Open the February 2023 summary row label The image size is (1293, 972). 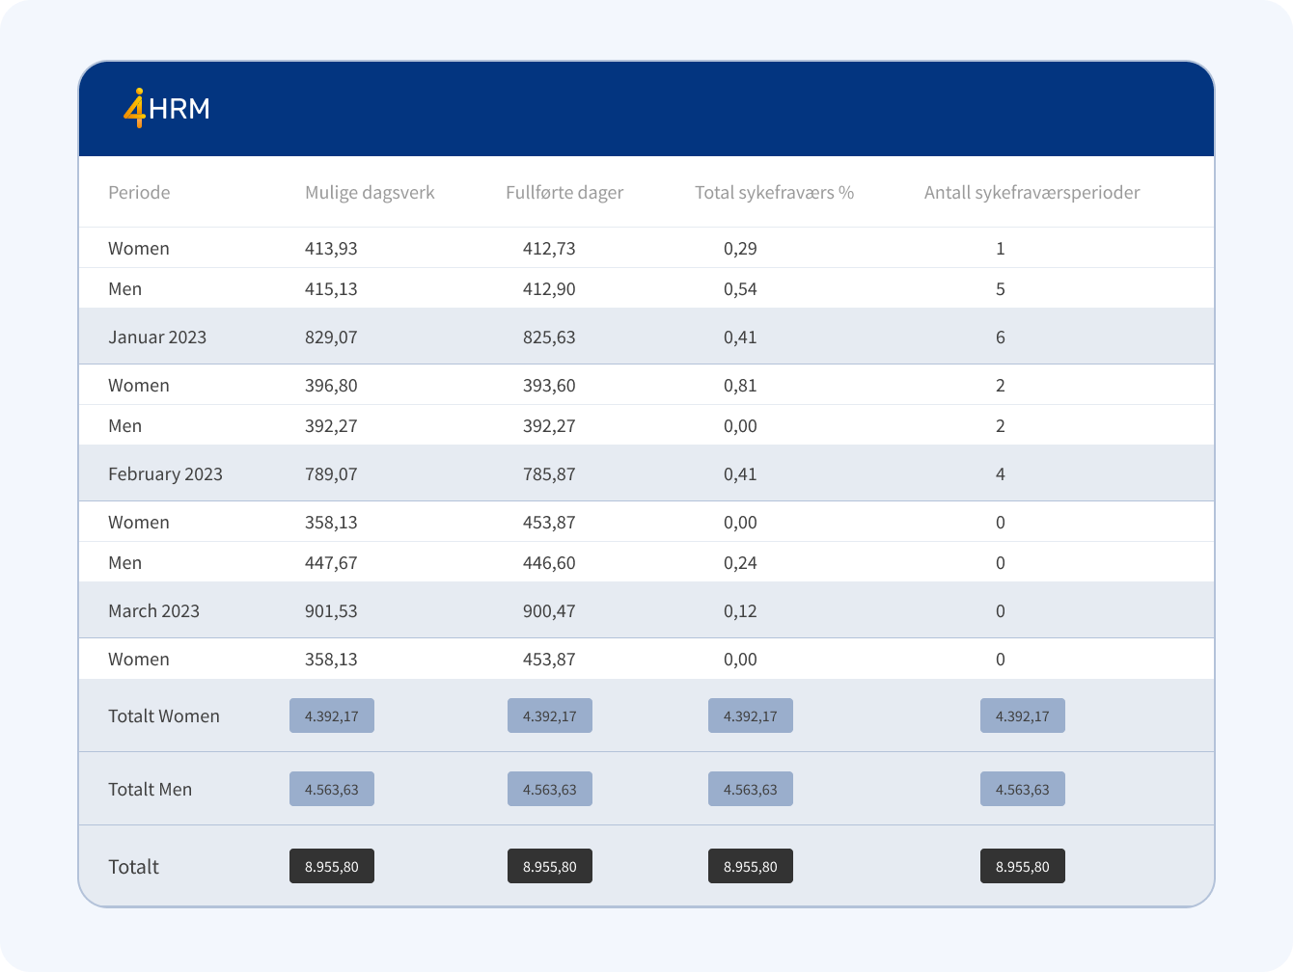pyautogui.click(x=165, y=473)
